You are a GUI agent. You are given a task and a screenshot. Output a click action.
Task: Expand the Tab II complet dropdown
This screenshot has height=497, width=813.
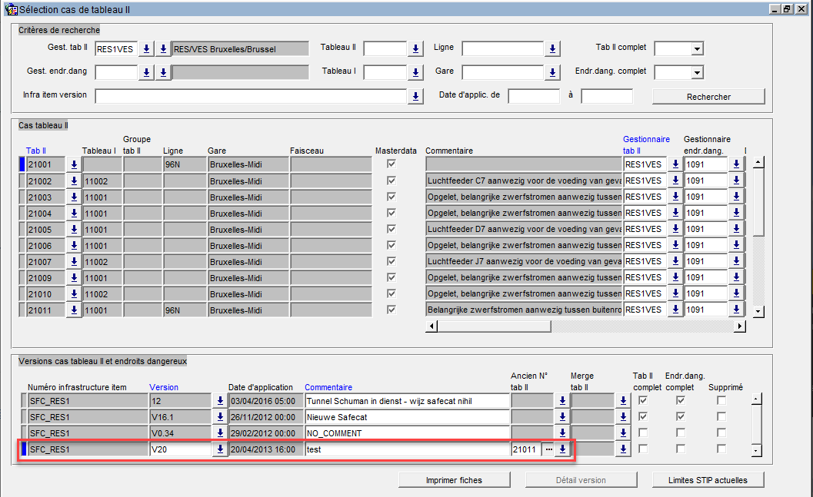pos(698,48)
